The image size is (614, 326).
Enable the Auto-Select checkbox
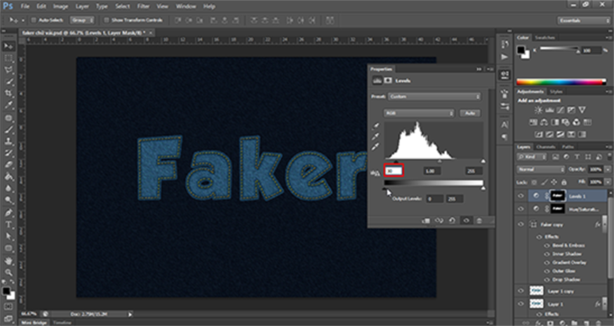pos(34,20)
